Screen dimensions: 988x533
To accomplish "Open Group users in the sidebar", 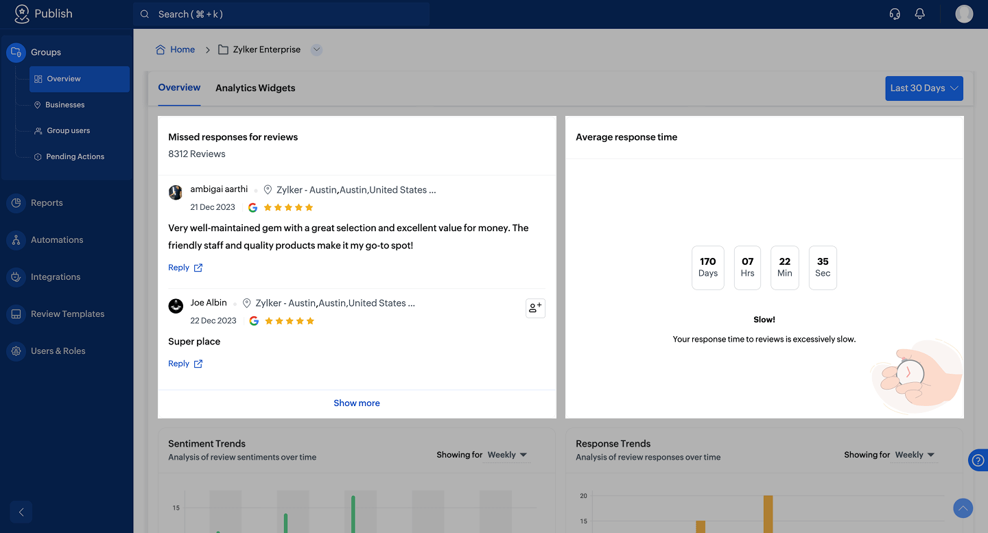I will point(68,130).
